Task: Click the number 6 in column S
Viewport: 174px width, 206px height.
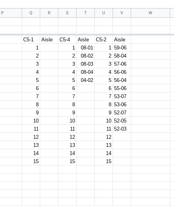Action: 67,88
